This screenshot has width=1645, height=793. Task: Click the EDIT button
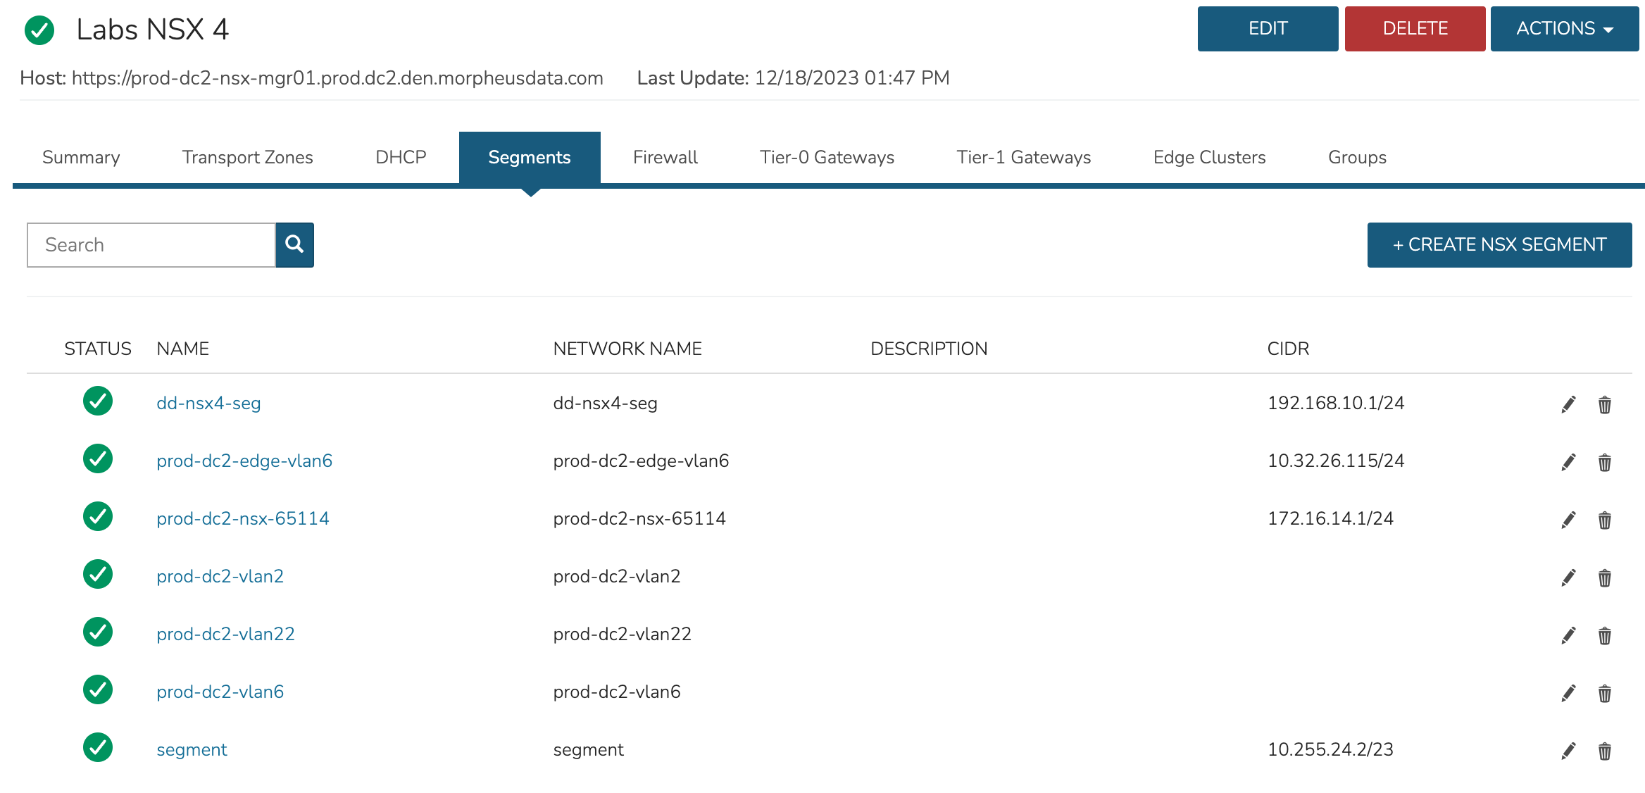pyautogui.click(x=1268, y=29)
